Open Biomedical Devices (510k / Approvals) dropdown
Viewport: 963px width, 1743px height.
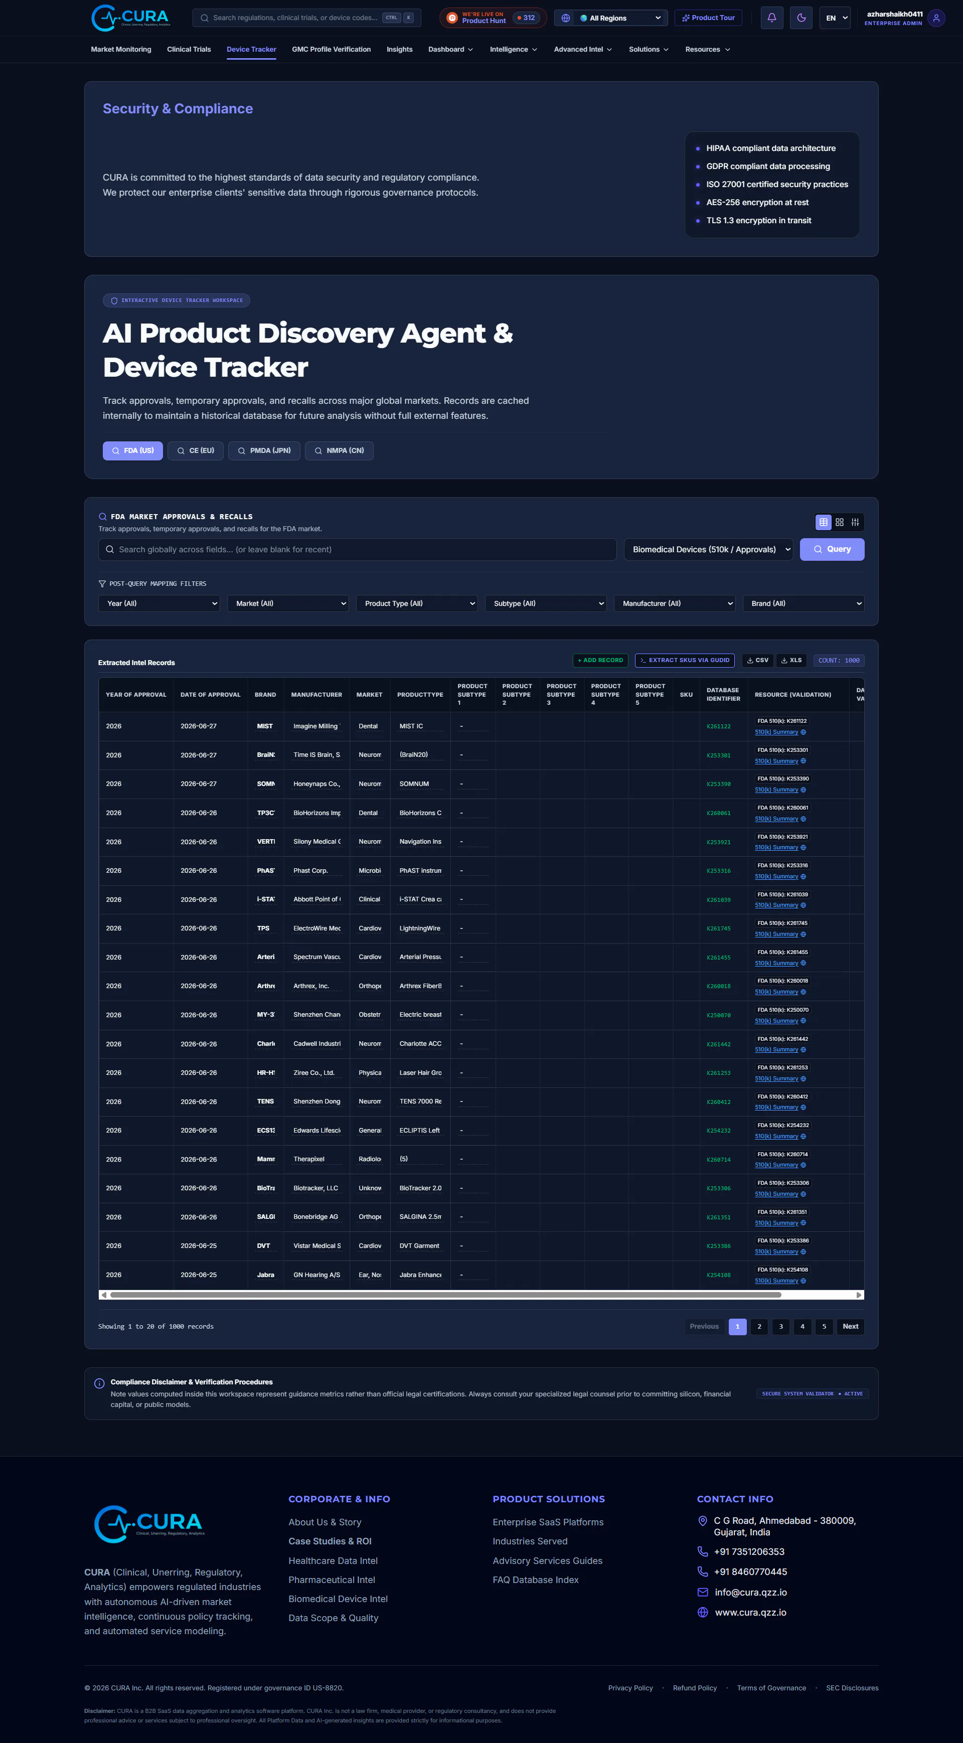(709, 549)
